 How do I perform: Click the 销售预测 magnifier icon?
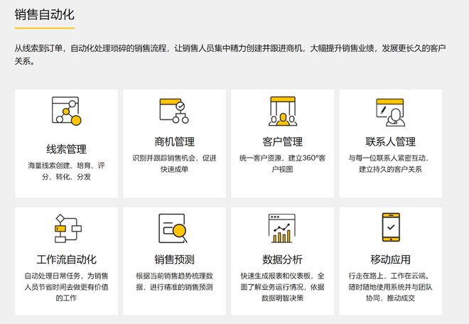174,228
